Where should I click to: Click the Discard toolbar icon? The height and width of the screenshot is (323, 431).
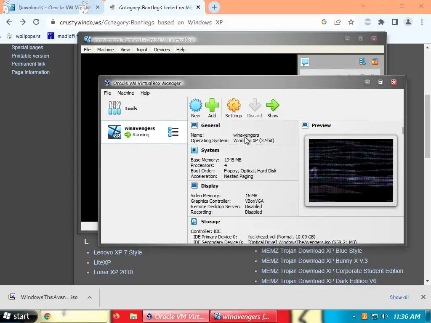[x=255, y=105]
